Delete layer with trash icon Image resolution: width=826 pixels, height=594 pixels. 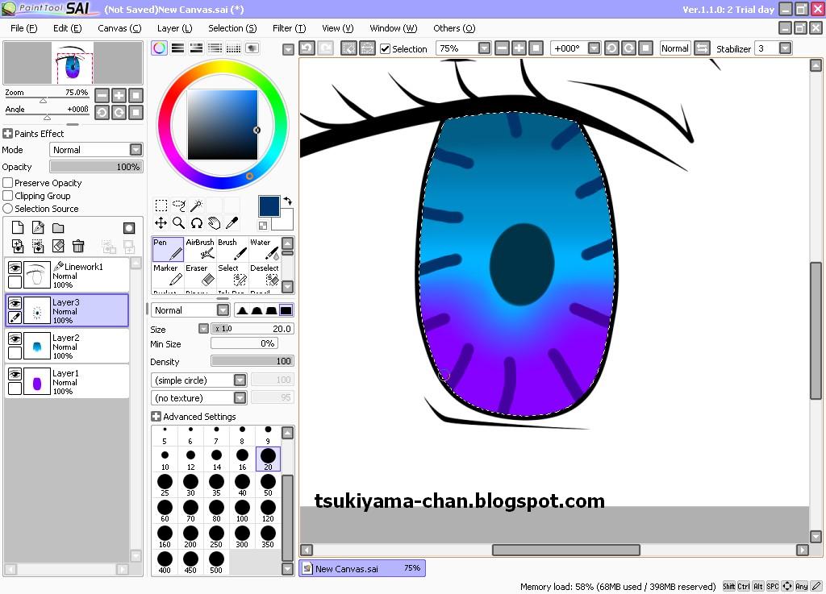tap(78, 246)
